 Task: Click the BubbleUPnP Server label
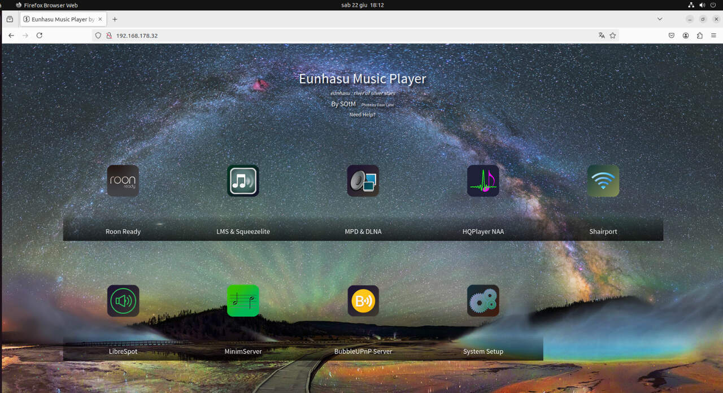[x=363, y=351]
